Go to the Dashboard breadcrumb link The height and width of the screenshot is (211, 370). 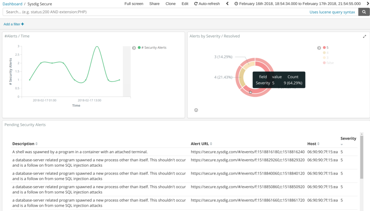[12, 4]
